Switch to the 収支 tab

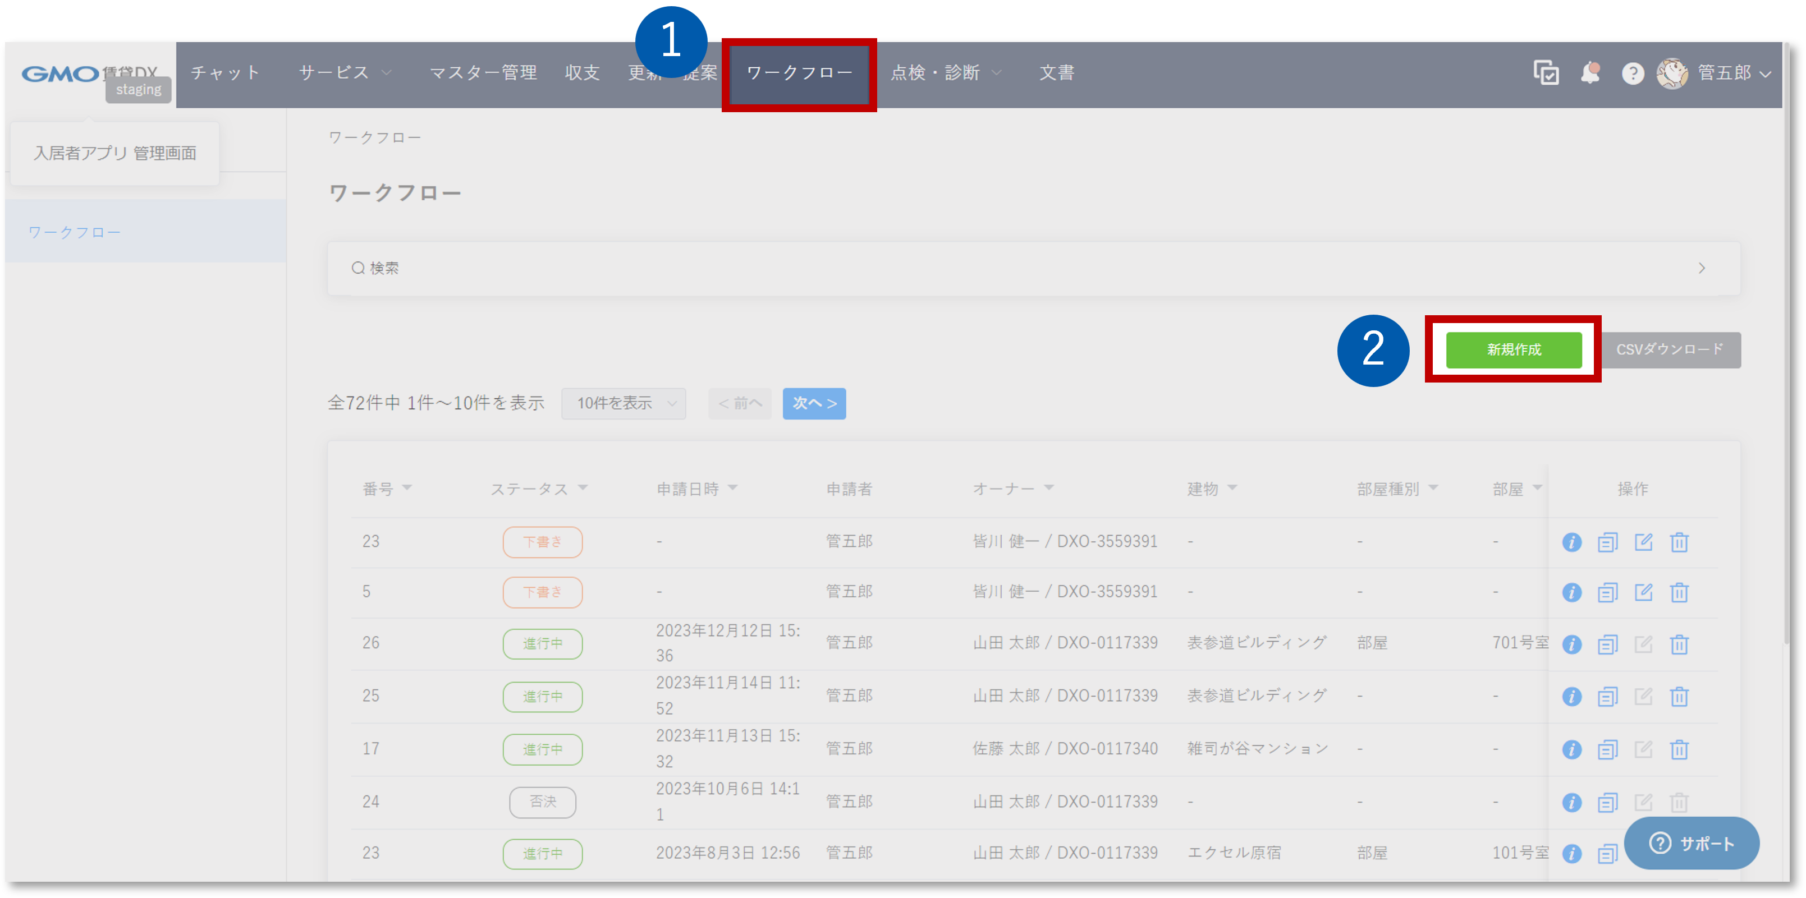[582, 72]
